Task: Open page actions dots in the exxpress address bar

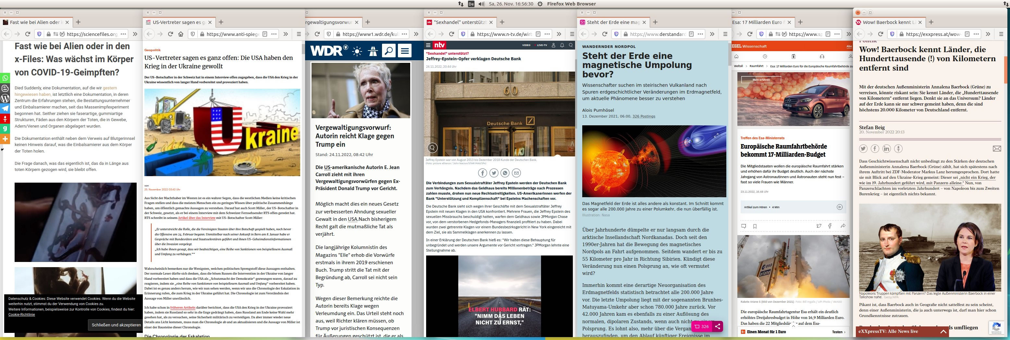Action: coord(976,34)
